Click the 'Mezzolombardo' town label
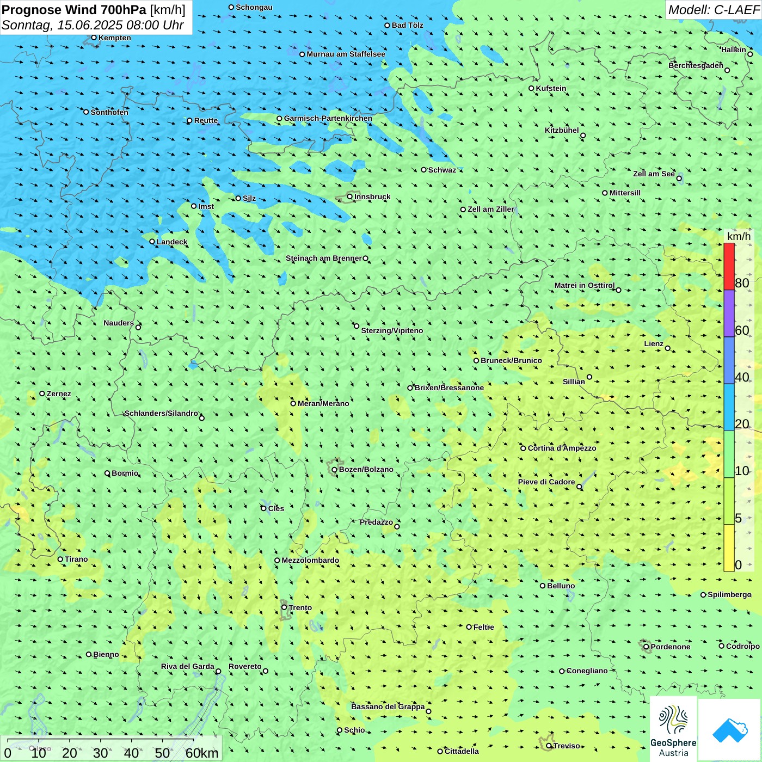Image resolution: width=762 pixels, height=762 pixels. (310, 560)
